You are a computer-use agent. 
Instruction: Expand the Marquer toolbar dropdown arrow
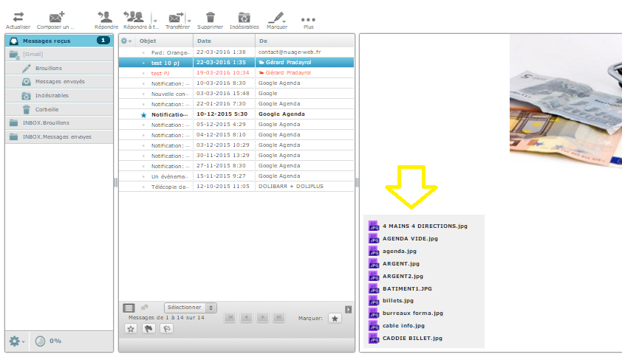coord(284,22)
